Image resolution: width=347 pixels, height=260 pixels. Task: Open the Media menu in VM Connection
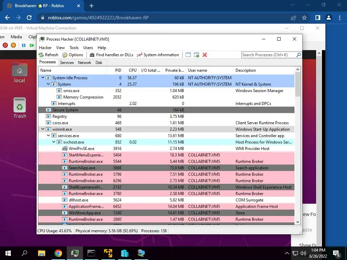coord(16,37)
